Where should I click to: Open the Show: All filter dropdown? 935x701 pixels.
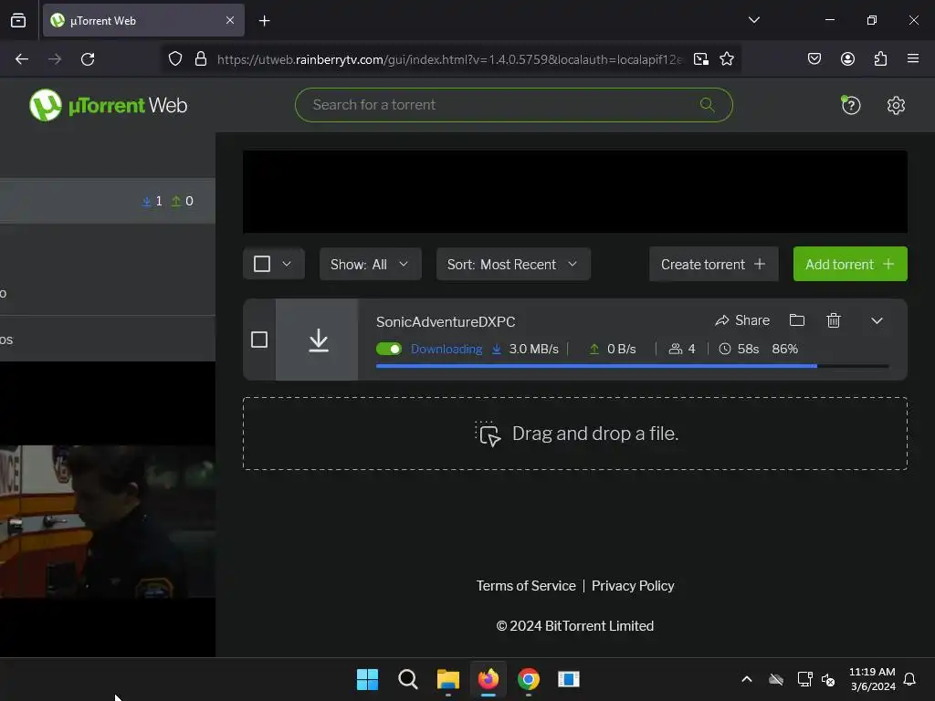pyautogui.click(x=371, y=264)
